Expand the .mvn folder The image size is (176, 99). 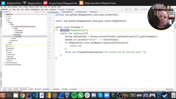coord(5,18)
